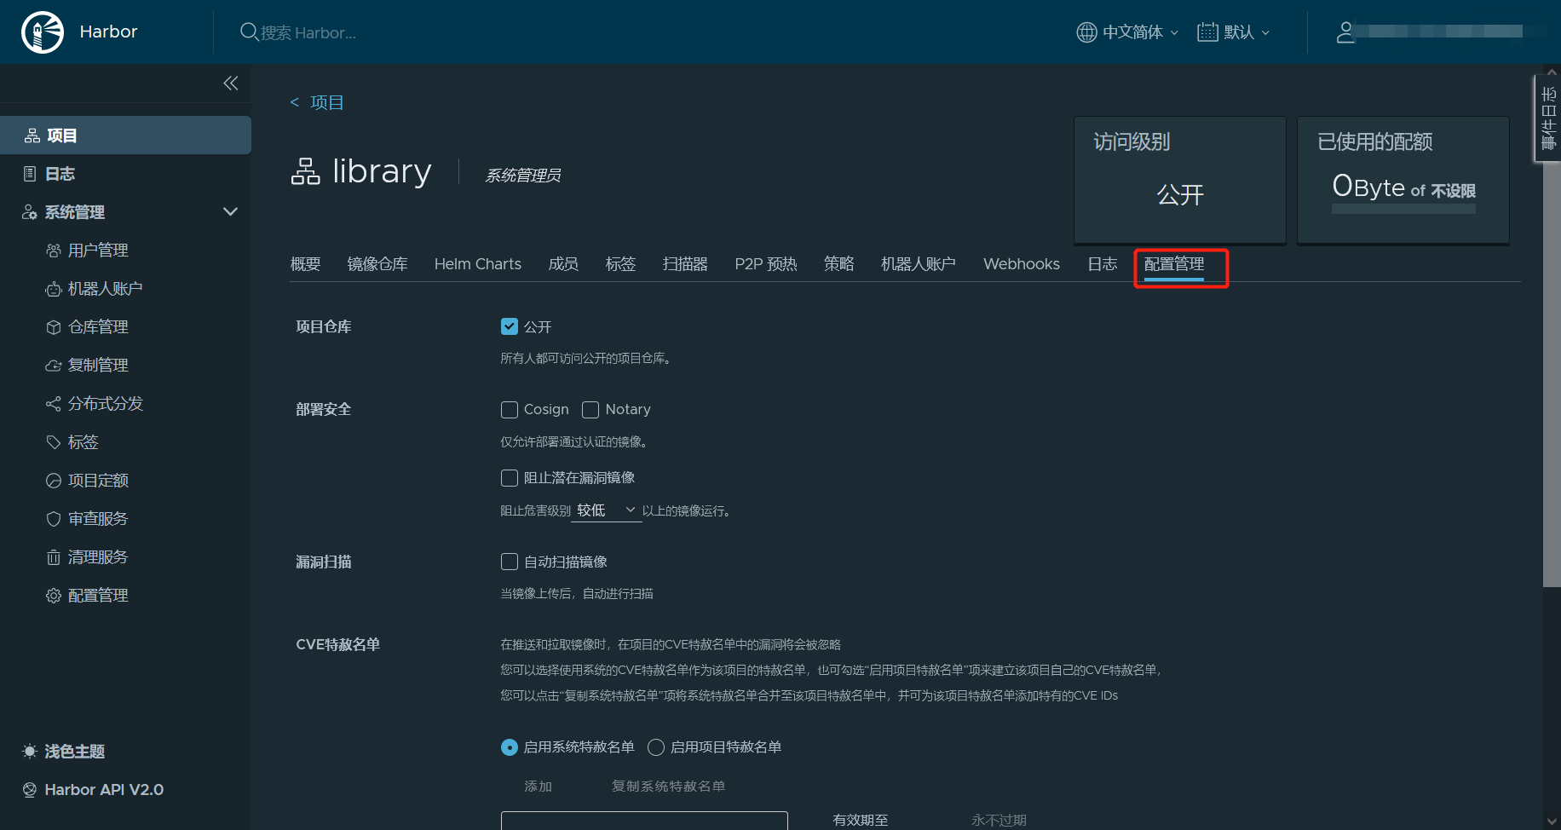This screenshot has height=830, width=1561.
Task: Click the Harbor API icon
Action: click(x=30, y=790)
